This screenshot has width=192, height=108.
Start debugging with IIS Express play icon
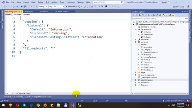pyautogui.click(x=66, y=7)
